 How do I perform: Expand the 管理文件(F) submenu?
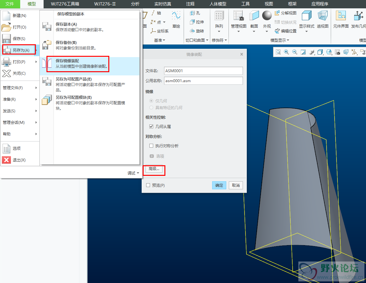36,88
